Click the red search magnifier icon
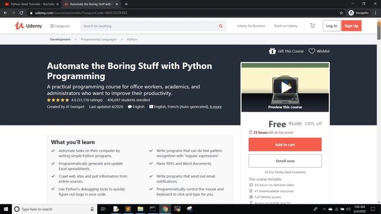This screenshot has width=381, height=214. 221,26
